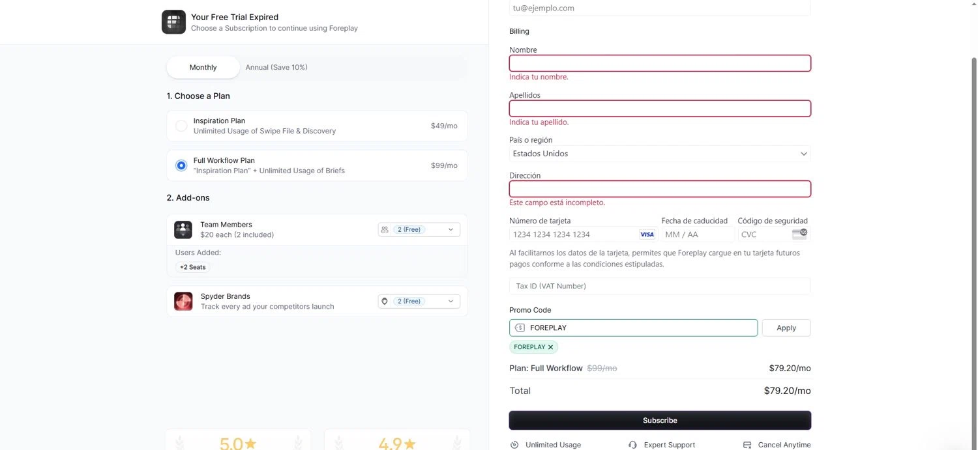Switch to Monthly billing tab

point(203,67)
